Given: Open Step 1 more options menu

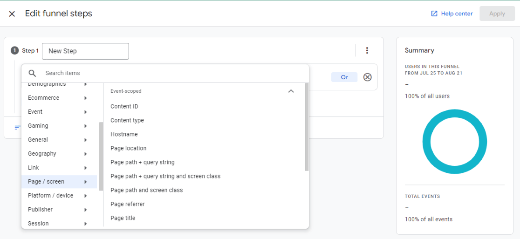Looking at the screenshot, I should [x=367, y=51].
